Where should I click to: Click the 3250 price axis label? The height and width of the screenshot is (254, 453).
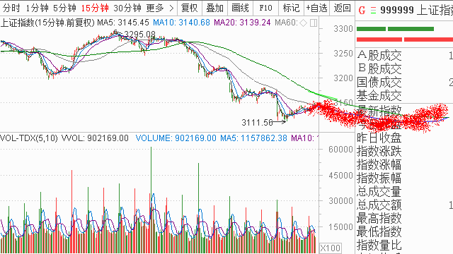point(343,54)
